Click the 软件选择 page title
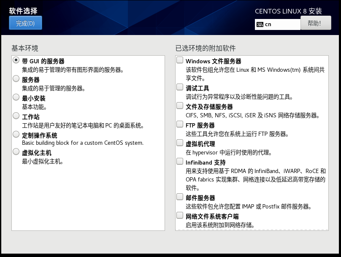The height and width of the screenshot is (257, 341). pos(23,11)
